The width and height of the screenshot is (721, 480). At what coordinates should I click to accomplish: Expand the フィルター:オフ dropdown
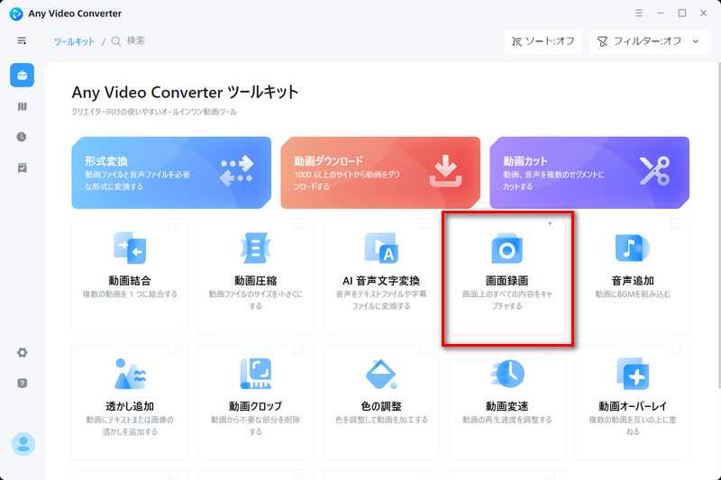coord(650,41)
